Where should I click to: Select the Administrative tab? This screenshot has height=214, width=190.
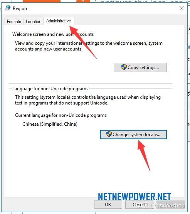(59, 21)
